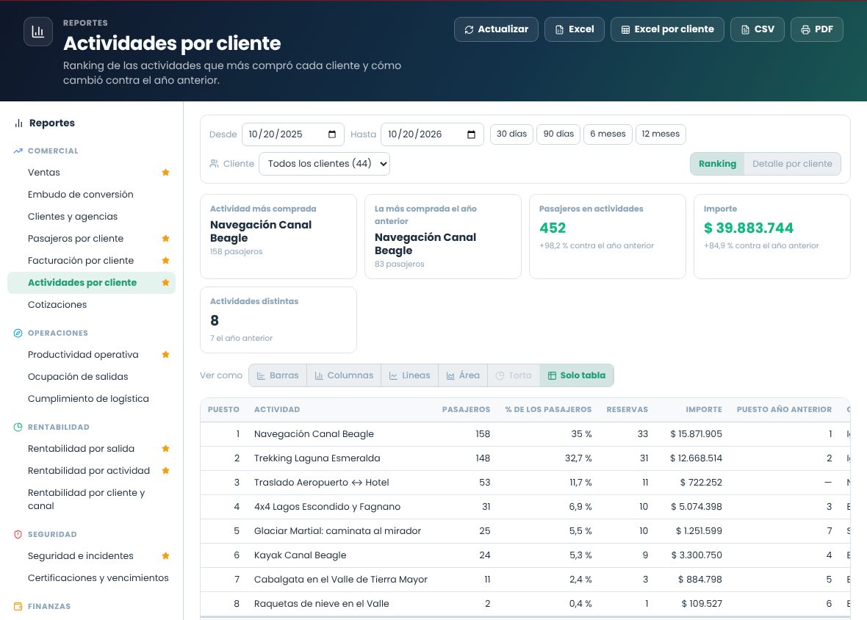The image size is (867, 620).
Task: Toggle the star next to Facturación por cliente
Action: pyautogui.click(x=165, y=261)
